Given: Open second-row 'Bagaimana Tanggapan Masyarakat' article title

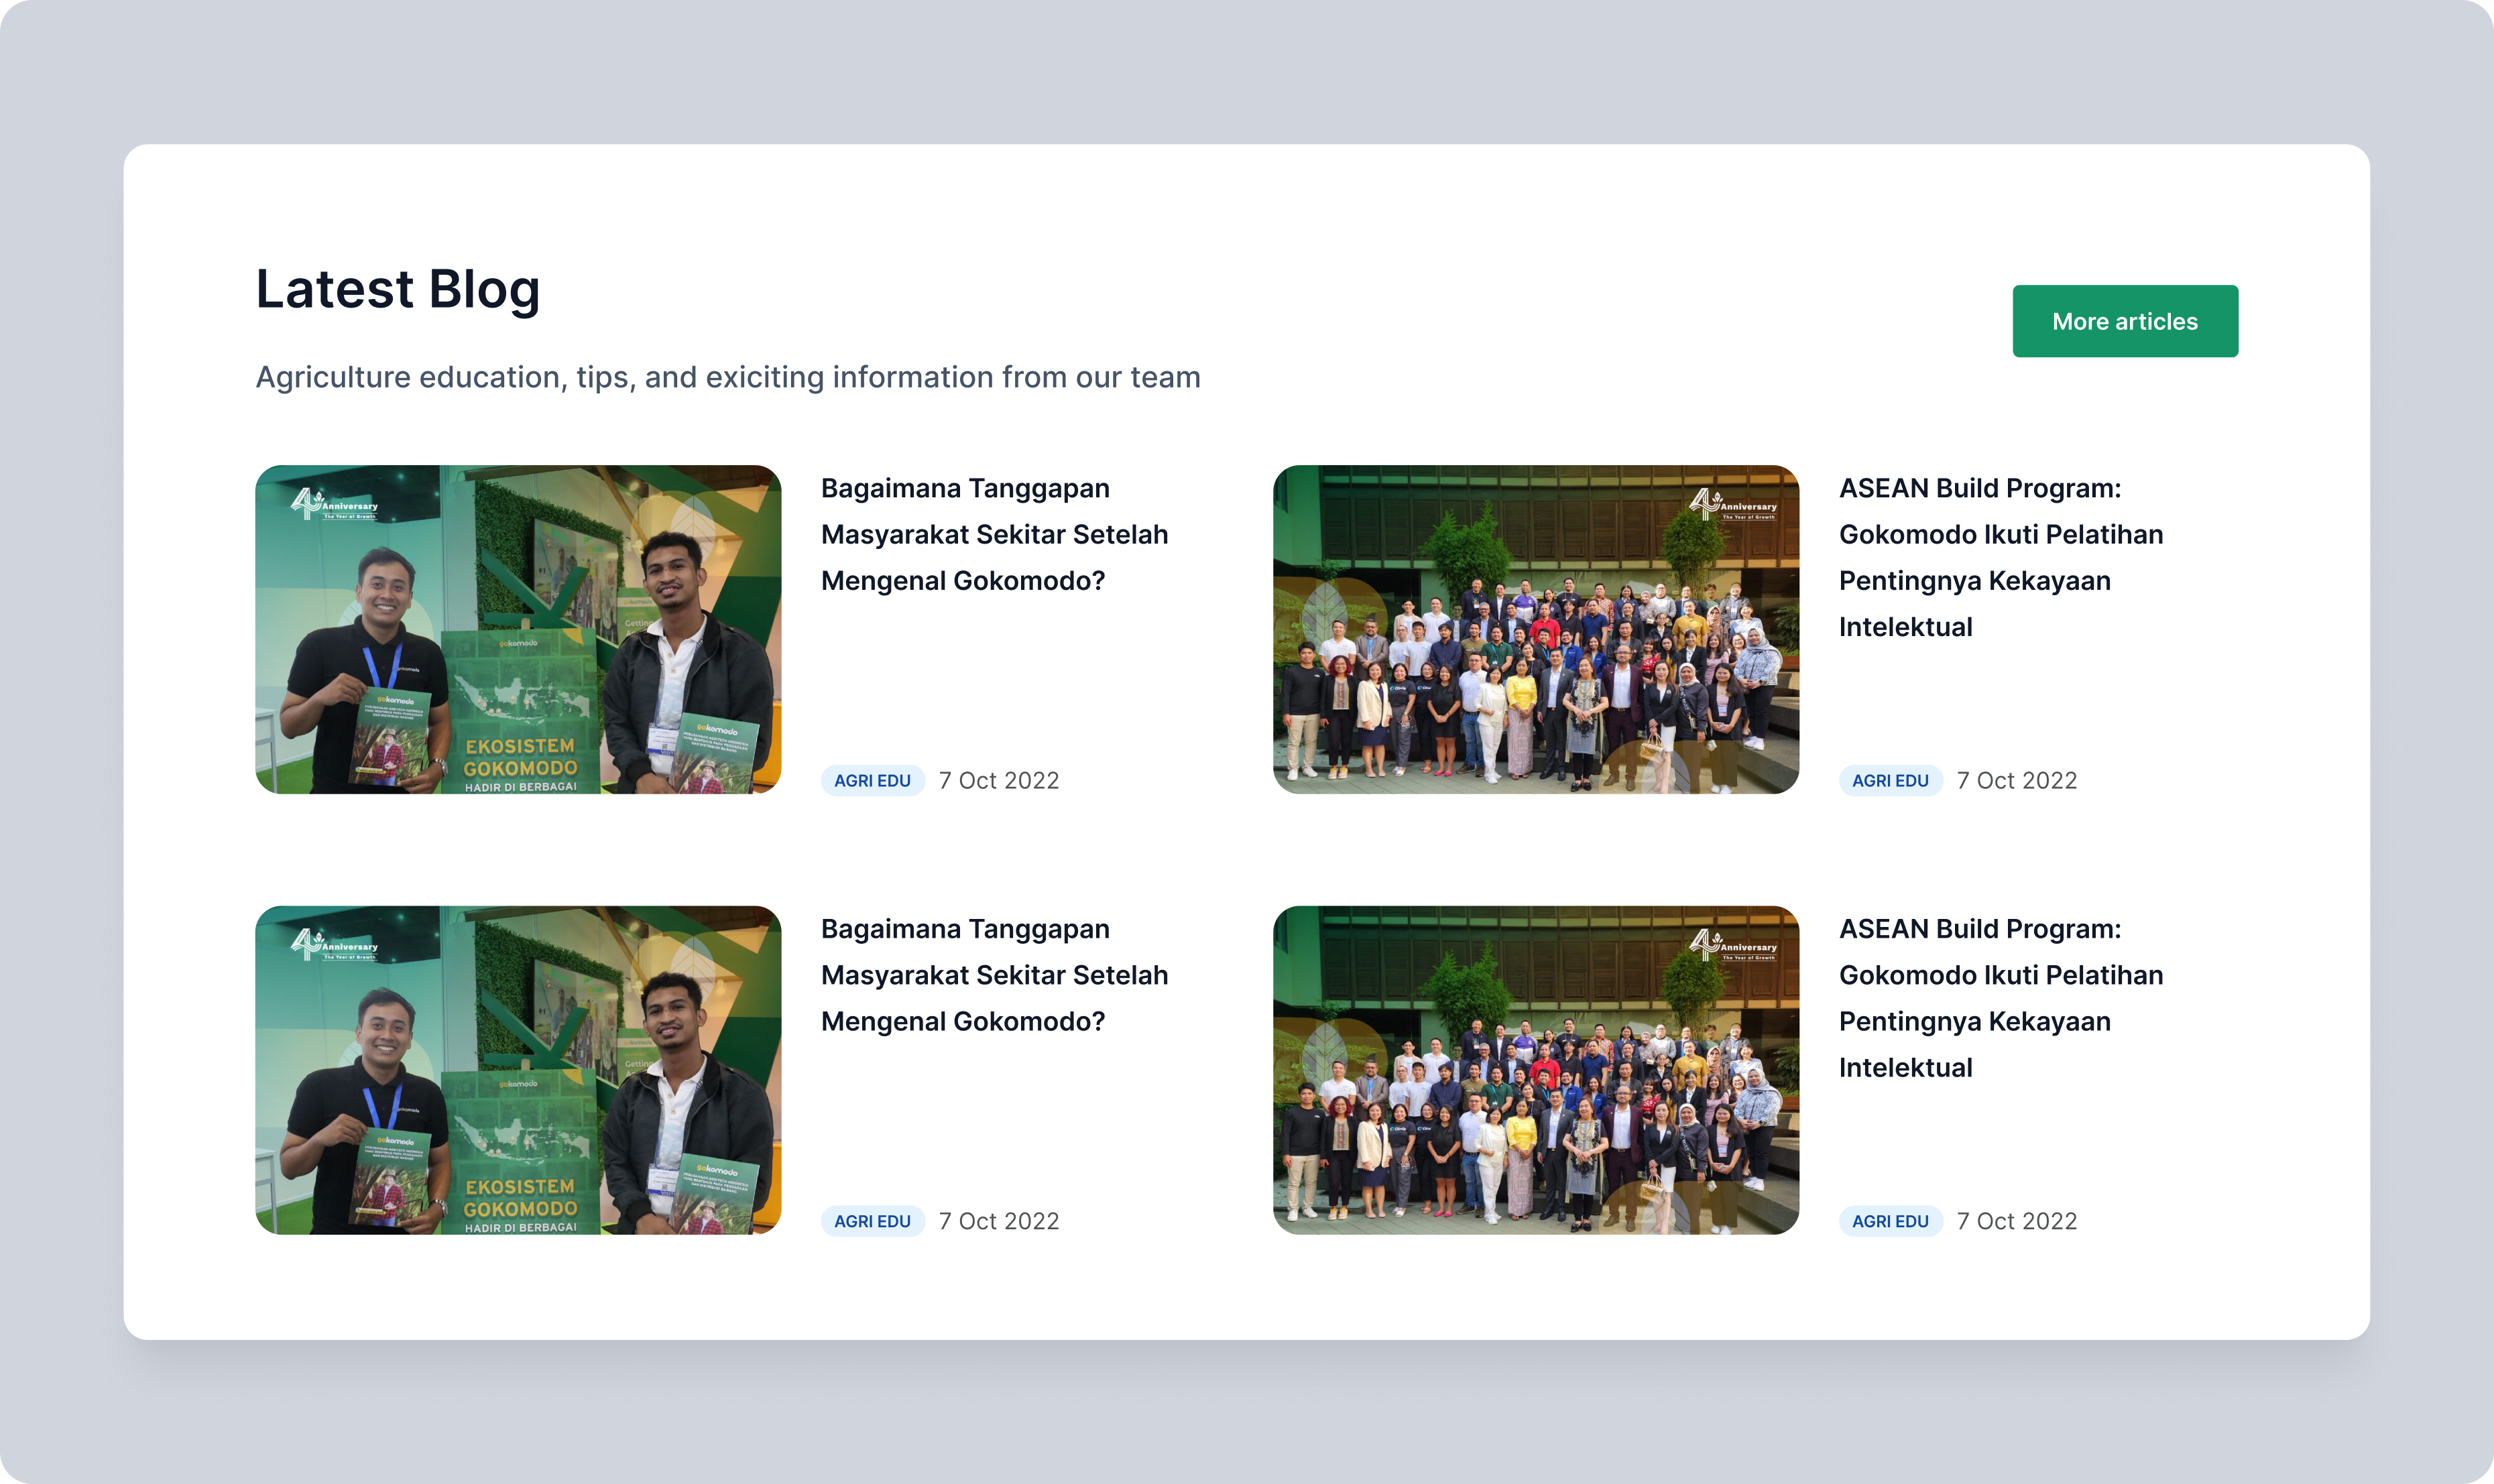Looking at the screenshot, I should point(994,975).
